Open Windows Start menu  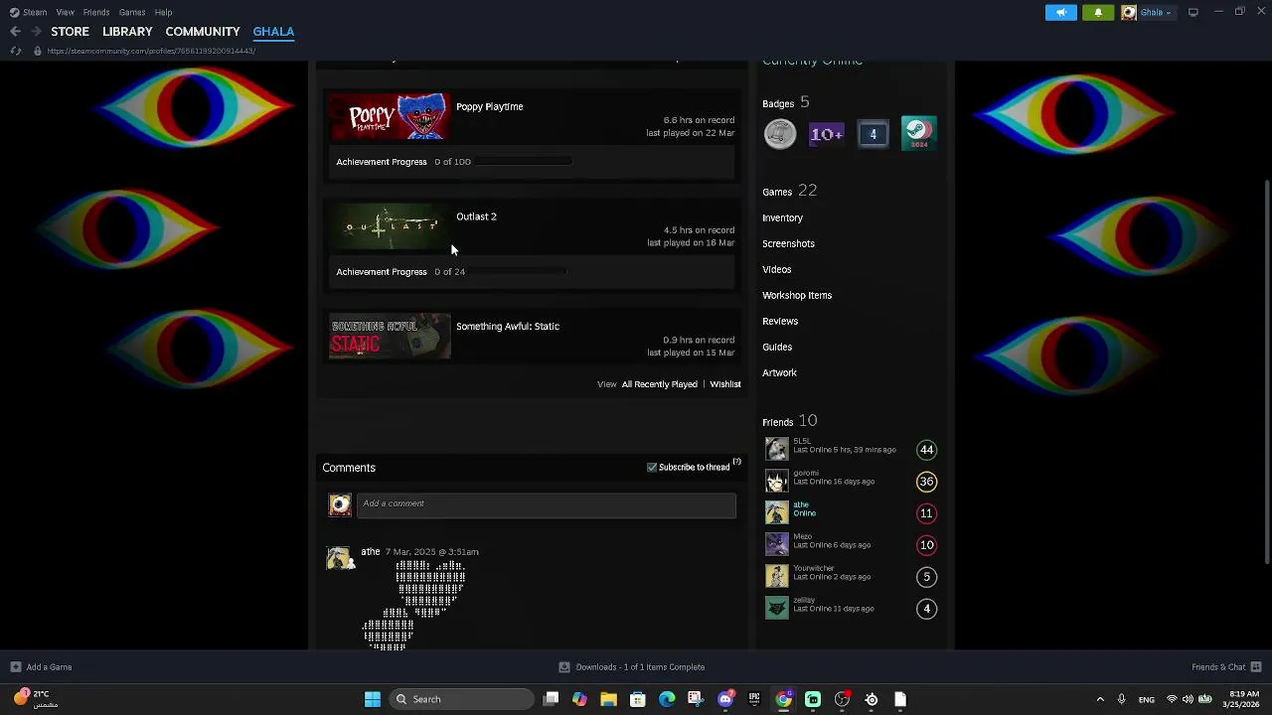[x=373, y=699]
